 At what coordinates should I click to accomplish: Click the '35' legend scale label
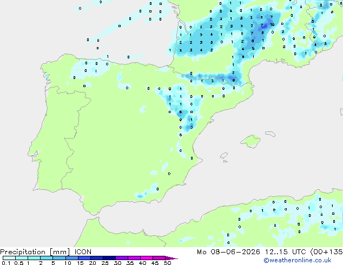pos(130,263)
